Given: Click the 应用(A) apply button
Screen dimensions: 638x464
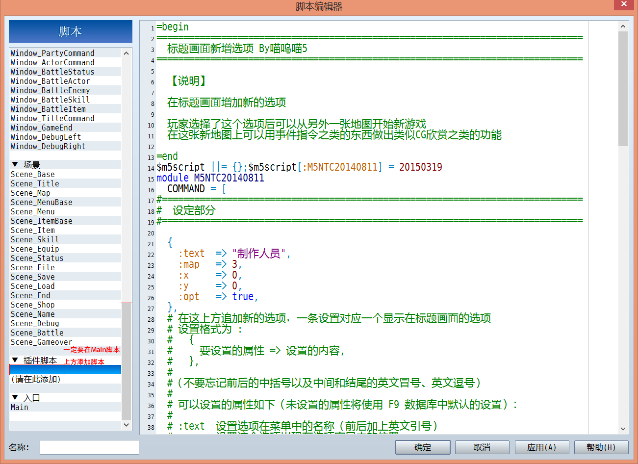Looking at the screenshot, I should click(541, 447).
